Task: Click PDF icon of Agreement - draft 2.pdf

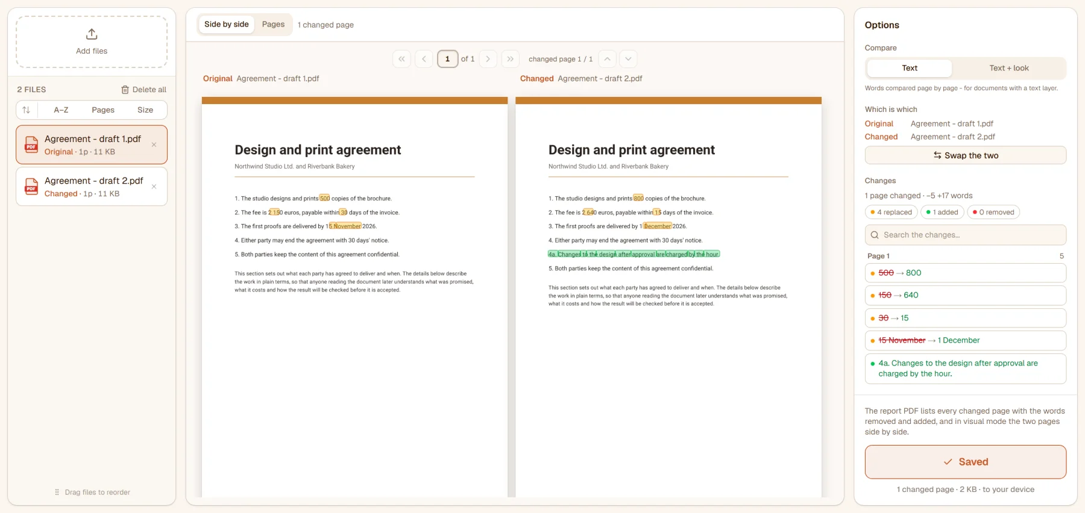Action: (31, 187)
